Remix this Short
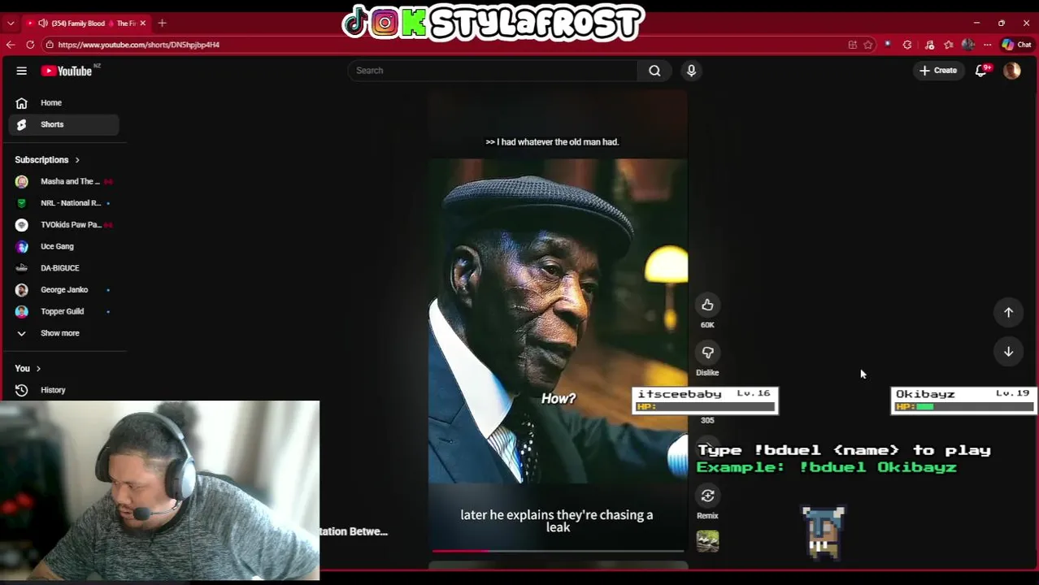The image size is (1039, 585). [x=707, y=496]
